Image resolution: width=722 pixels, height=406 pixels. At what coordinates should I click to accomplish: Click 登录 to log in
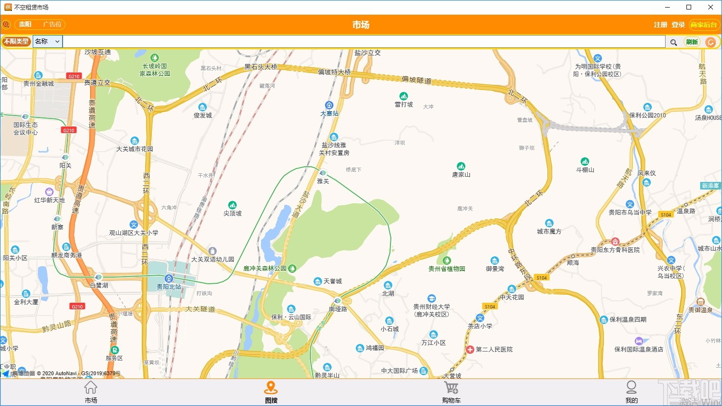pyautogui.click(x=678, y=25)
